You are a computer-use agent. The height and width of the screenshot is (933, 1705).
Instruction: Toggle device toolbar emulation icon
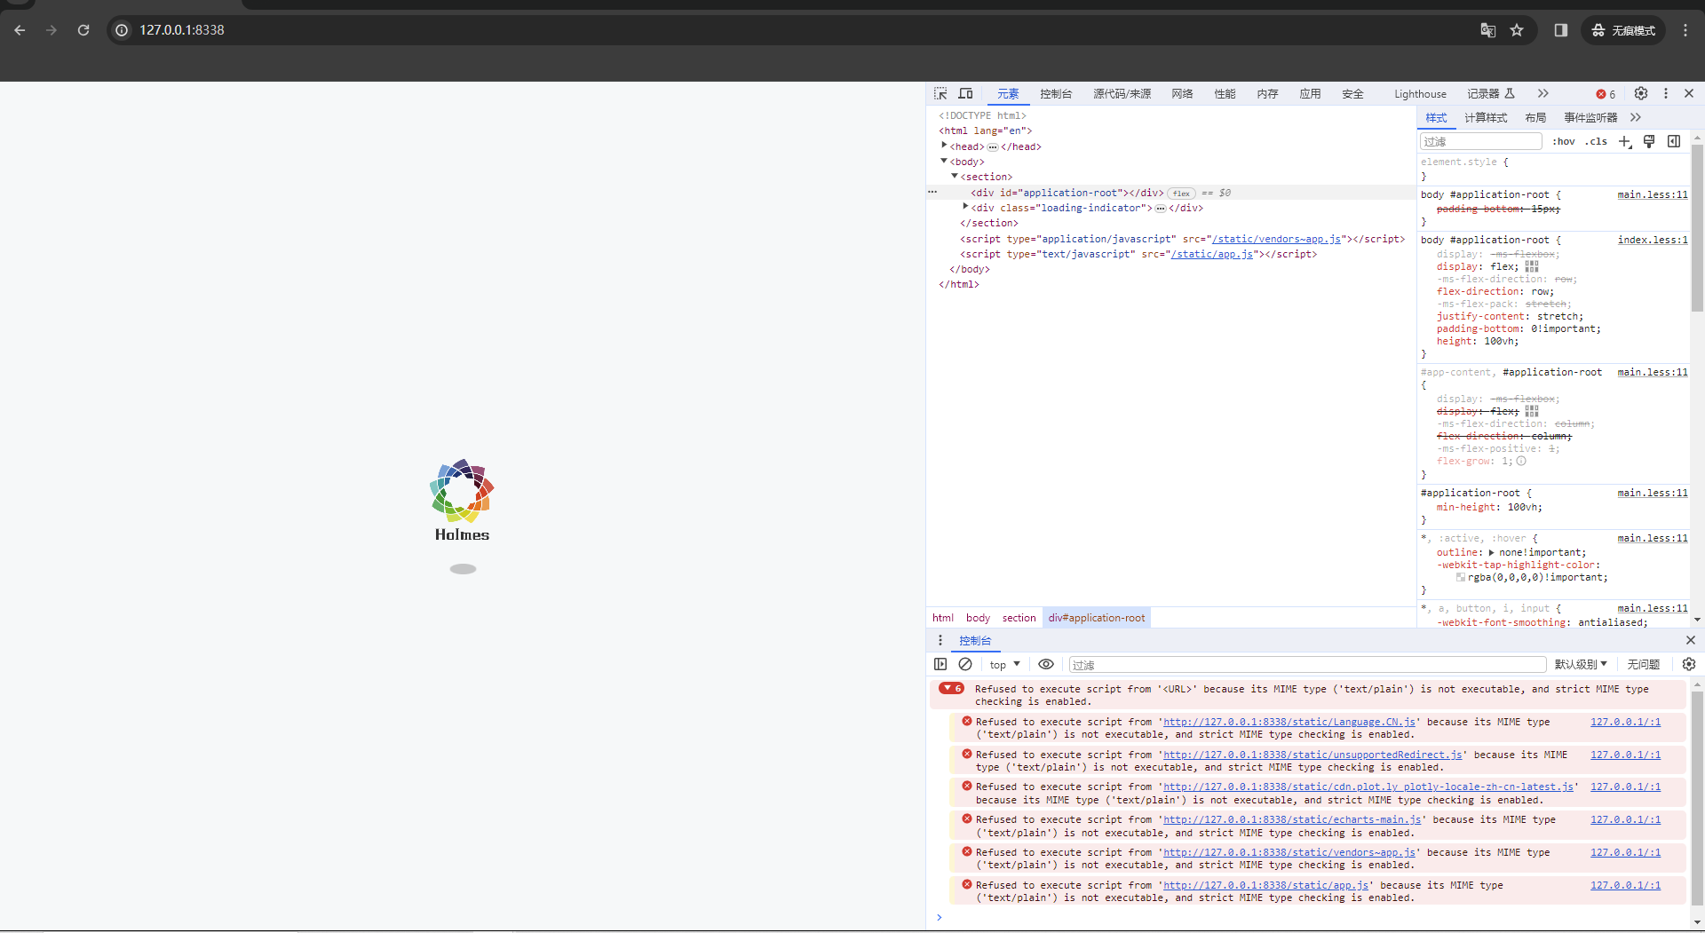965,93
